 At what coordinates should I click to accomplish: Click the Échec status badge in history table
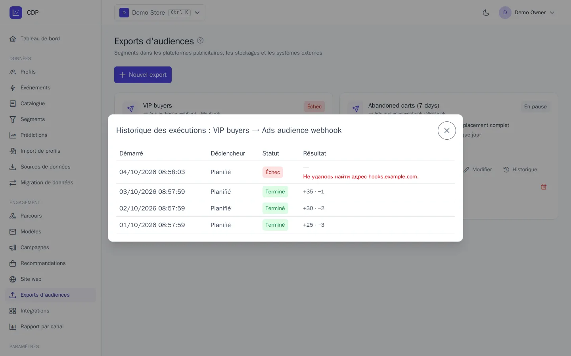point(273,172)
